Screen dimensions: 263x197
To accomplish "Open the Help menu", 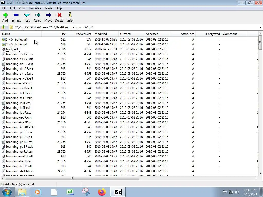I will pyautogui.click(x=59, y=8).
